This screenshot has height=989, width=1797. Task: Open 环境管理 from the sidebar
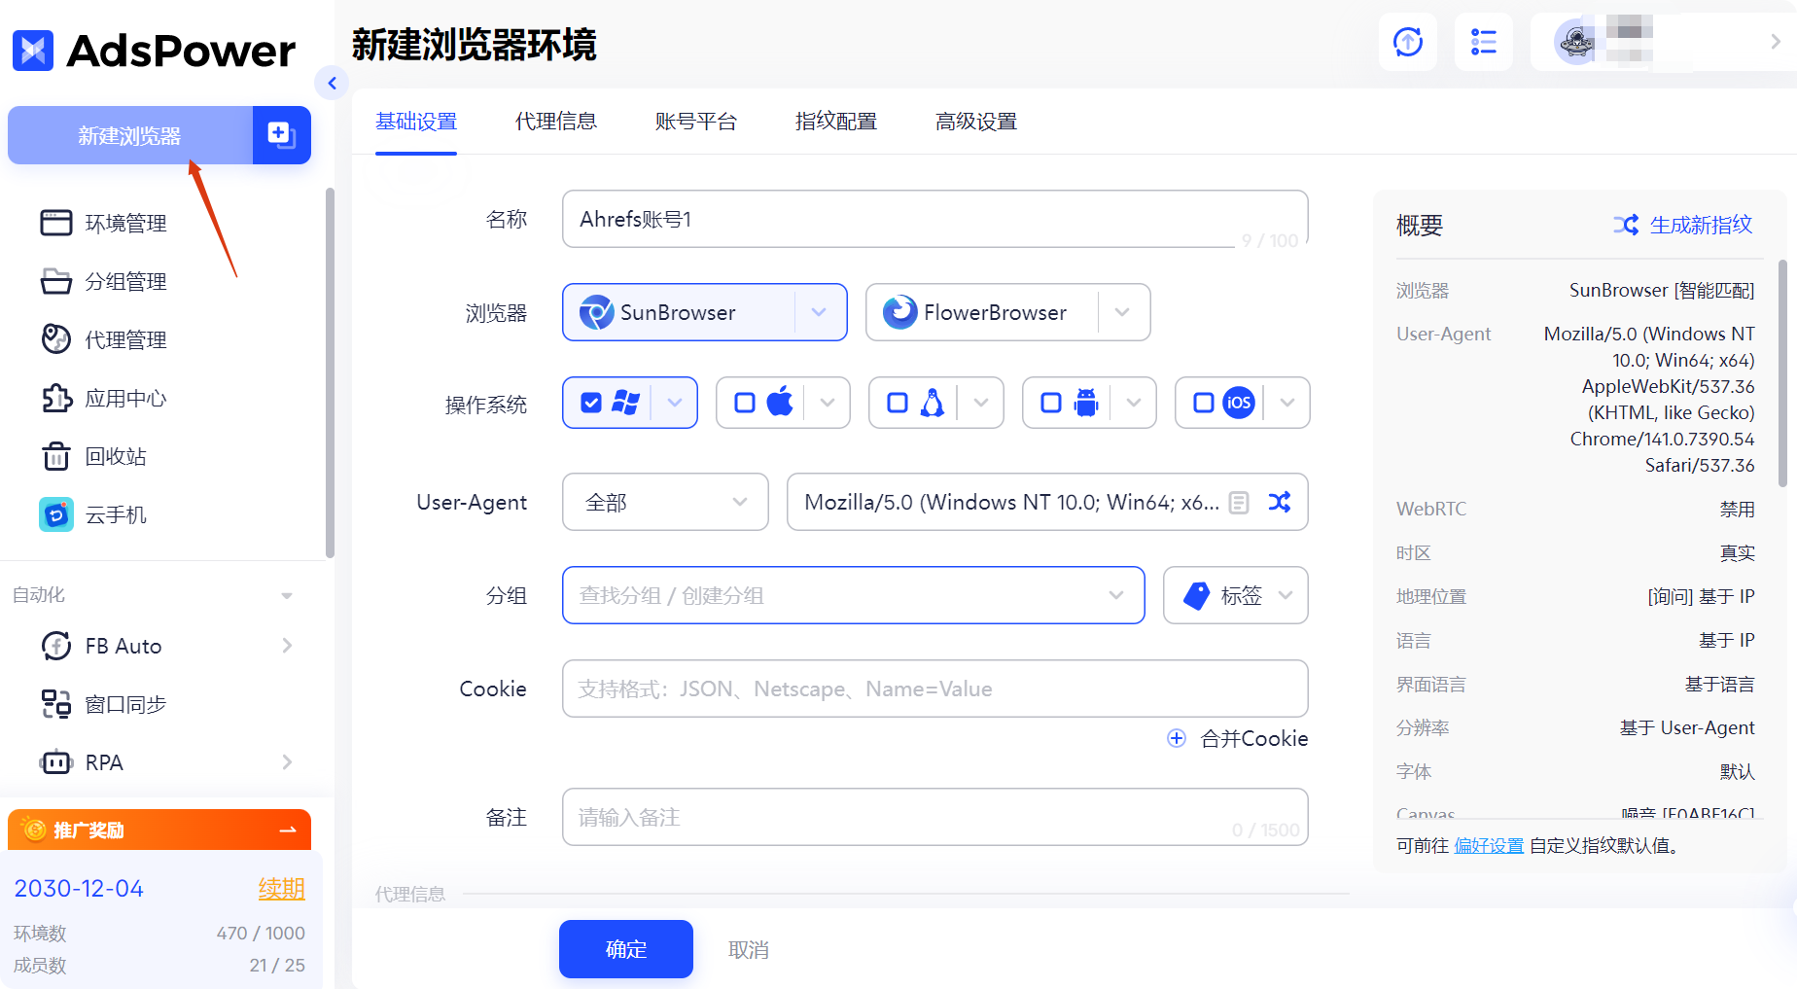point(126,222)
